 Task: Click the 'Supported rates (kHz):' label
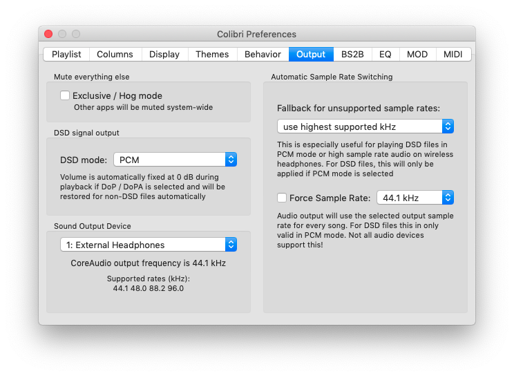click(149, 279)
